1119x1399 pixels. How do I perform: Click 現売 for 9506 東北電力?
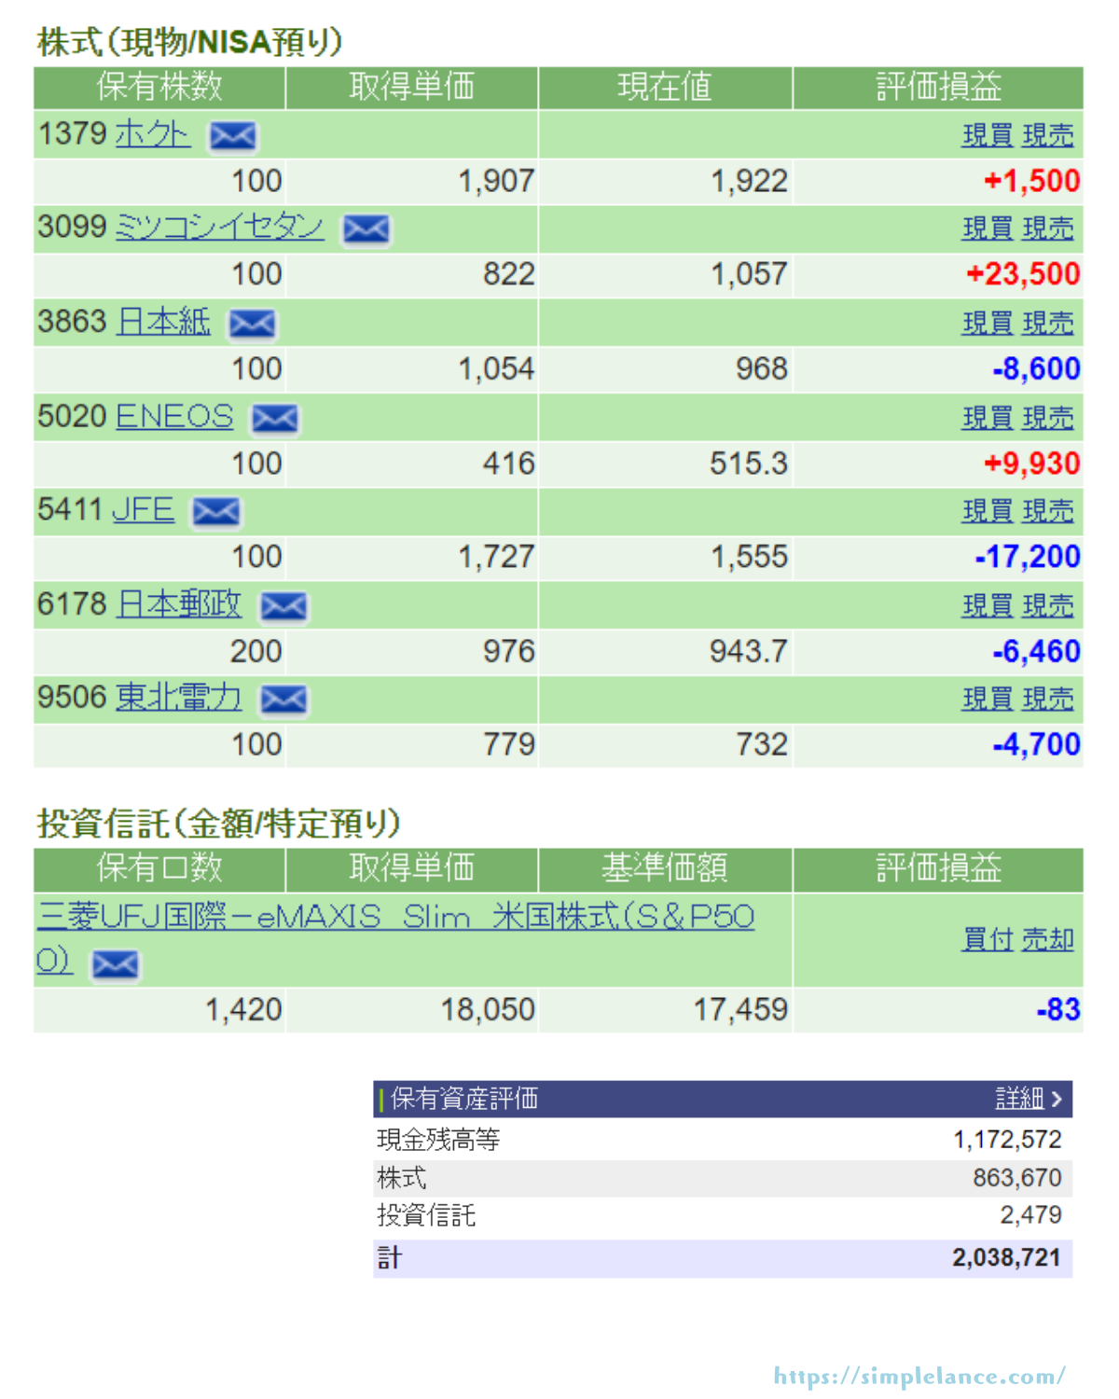click(1048, 699)
